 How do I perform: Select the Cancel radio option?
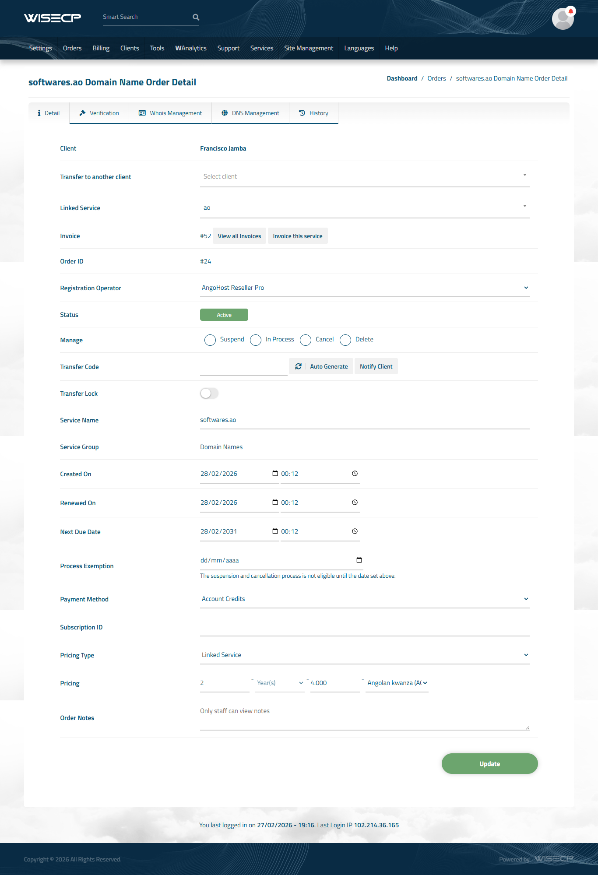(x=306, y=340)
